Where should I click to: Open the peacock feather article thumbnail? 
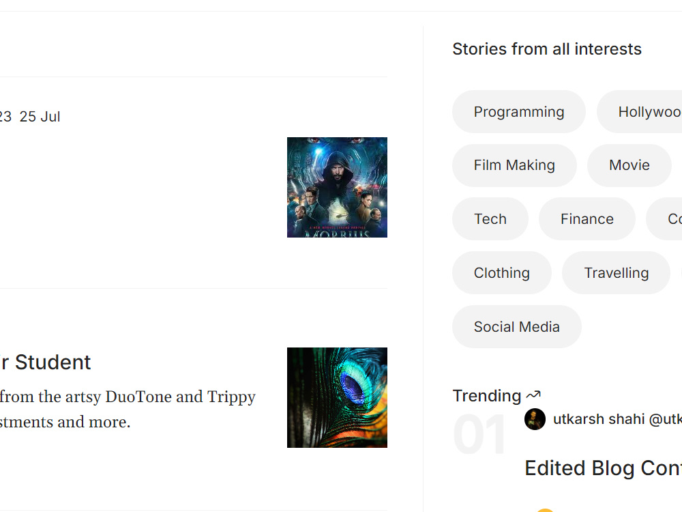(337, 397)
